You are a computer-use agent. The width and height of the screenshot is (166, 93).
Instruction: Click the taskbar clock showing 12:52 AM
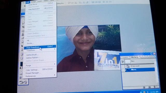pos(154,92)
